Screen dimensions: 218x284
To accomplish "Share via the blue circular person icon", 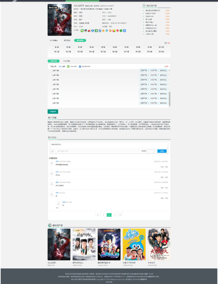I will click(x=93, y=31).
